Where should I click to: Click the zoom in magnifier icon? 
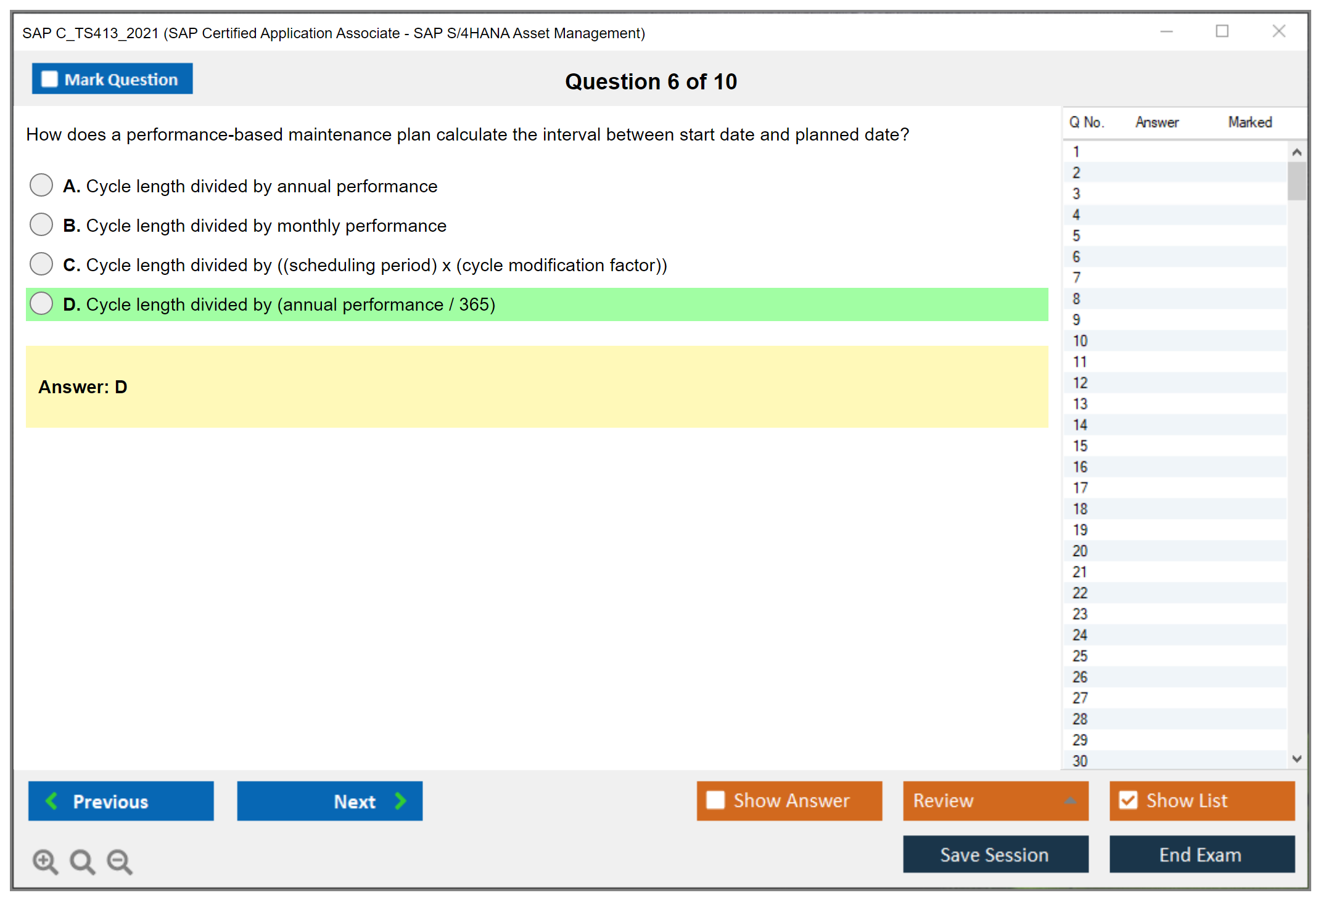coord(45,861)
